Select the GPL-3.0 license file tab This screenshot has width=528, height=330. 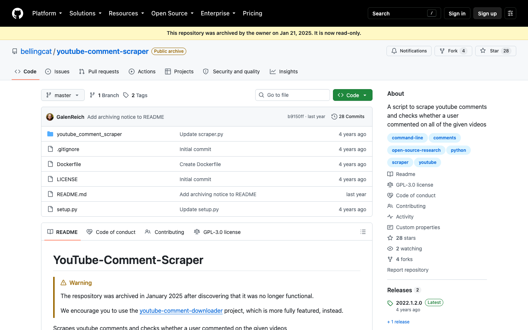tap(217, 232)
